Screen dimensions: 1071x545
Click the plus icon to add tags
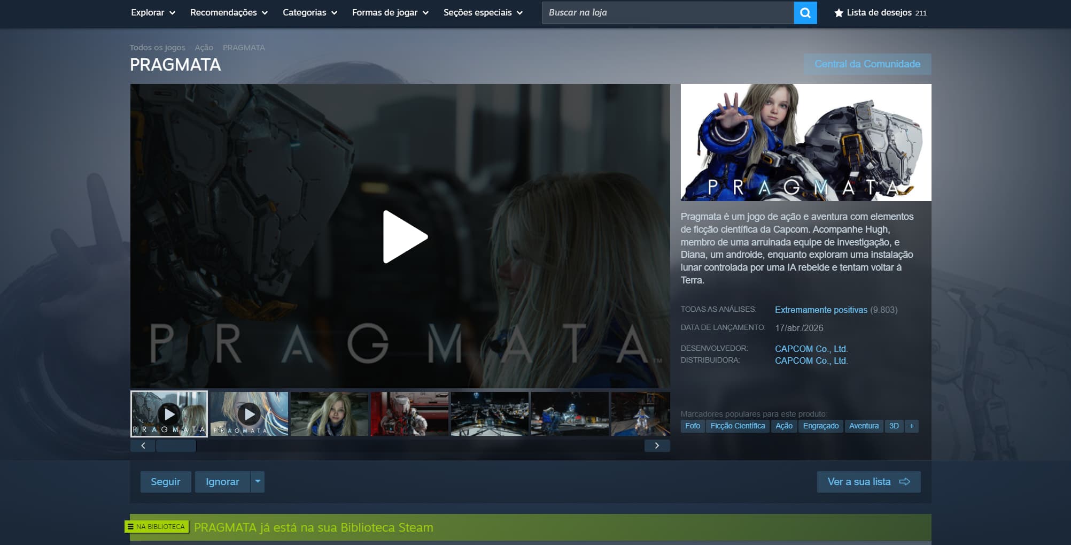coord(911,426)
